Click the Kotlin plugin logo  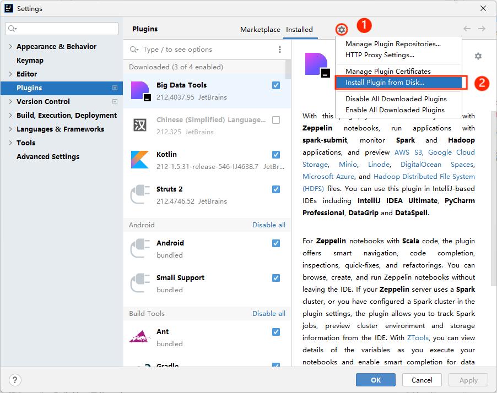(x=140, y=160)
